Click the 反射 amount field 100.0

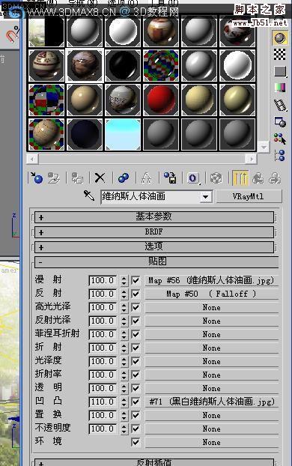coord(103,294)
